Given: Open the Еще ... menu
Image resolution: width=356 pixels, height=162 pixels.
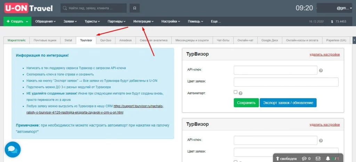Looking at the screenshot, I should pyautogui.click(x=216, y=22).
